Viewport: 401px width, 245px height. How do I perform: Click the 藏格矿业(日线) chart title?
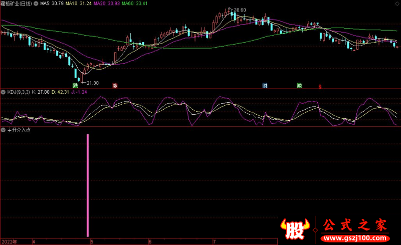pyautogui.click(x=16, y=4)
